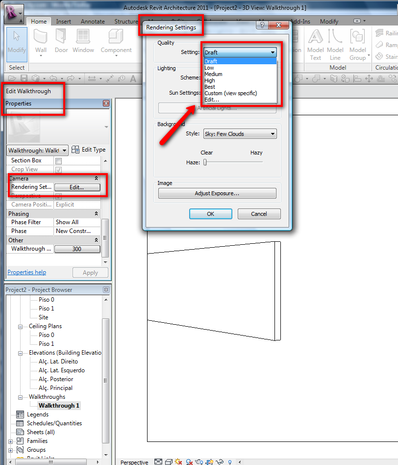Click the Open folder icon in quick access toolbar
This screenshot has width=398, height=465.
pos(12,78)
